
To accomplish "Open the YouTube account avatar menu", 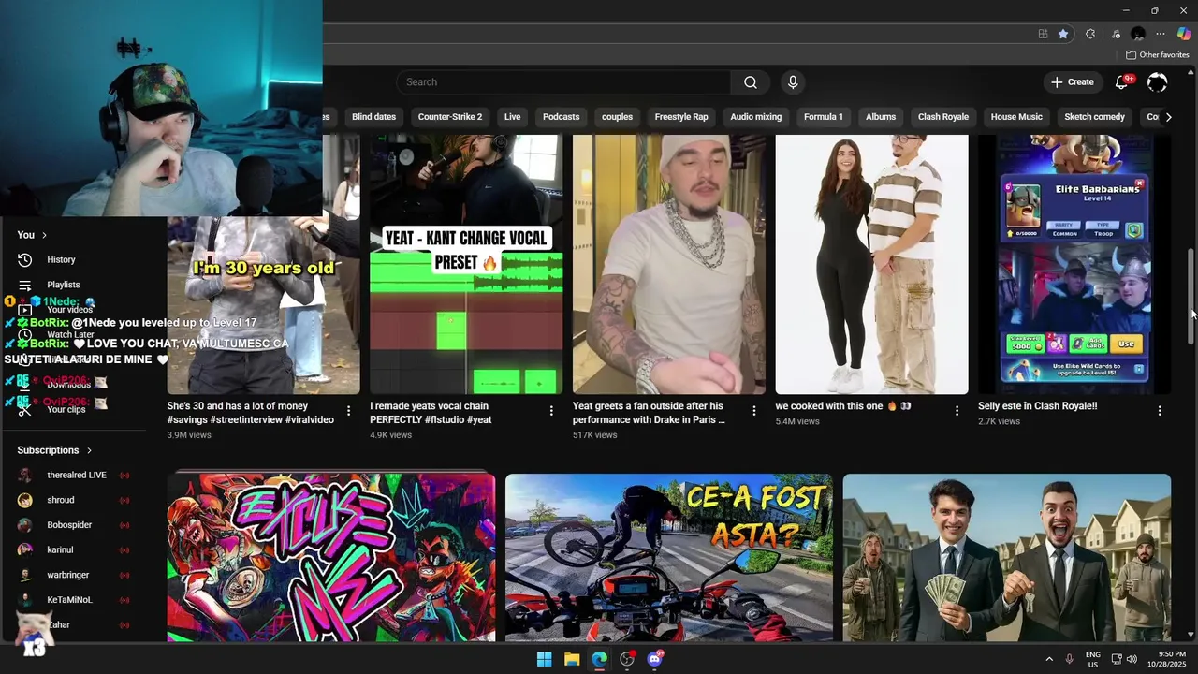I will tap(1158, 82).
